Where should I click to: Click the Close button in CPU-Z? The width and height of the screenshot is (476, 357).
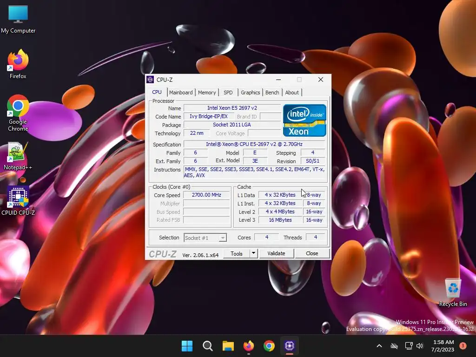click(312, 253)
